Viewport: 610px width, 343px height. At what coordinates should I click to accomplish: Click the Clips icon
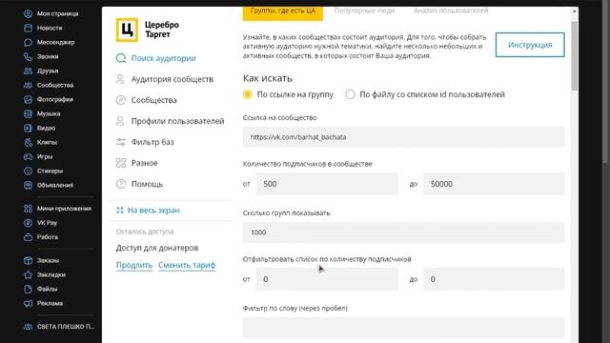pyautogui.click(x=28, y=142)
